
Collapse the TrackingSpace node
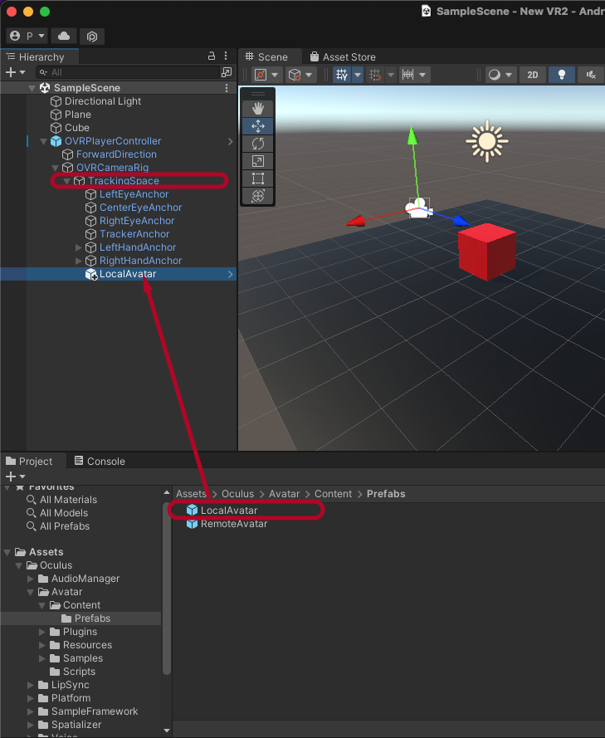pyautogui.click(x=66, y=181)
